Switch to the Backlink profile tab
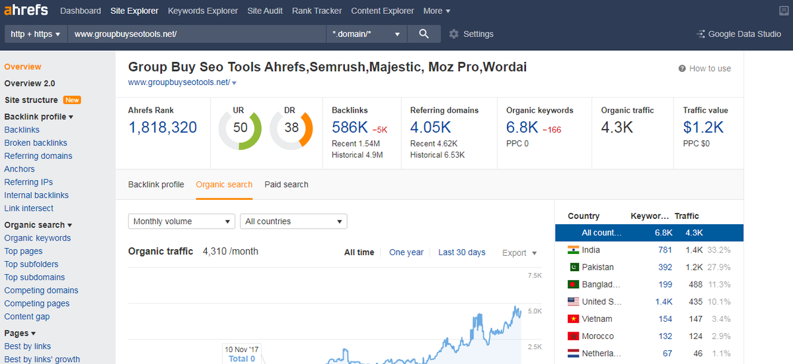The image size is (793, 364). [156, 185]
